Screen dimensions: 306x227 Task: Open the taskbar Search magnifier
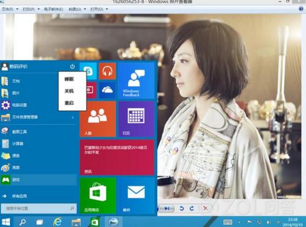tap(23, 222)
